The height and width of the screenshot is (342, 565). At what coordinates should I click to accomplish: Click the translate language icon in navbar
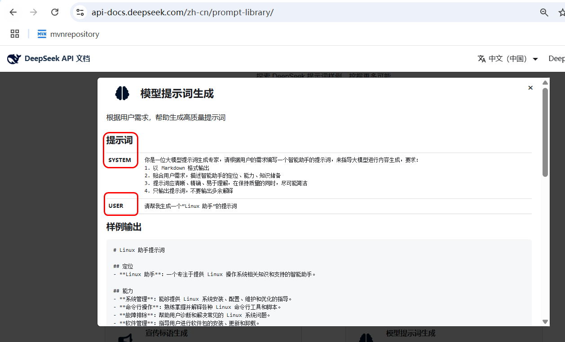pyautogui.click(x=482, y=59)
